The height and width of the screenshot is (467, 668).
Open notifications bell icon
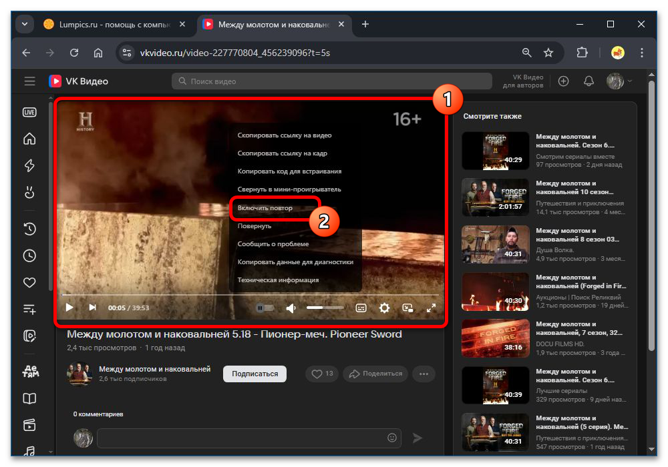tap(589, 81)
